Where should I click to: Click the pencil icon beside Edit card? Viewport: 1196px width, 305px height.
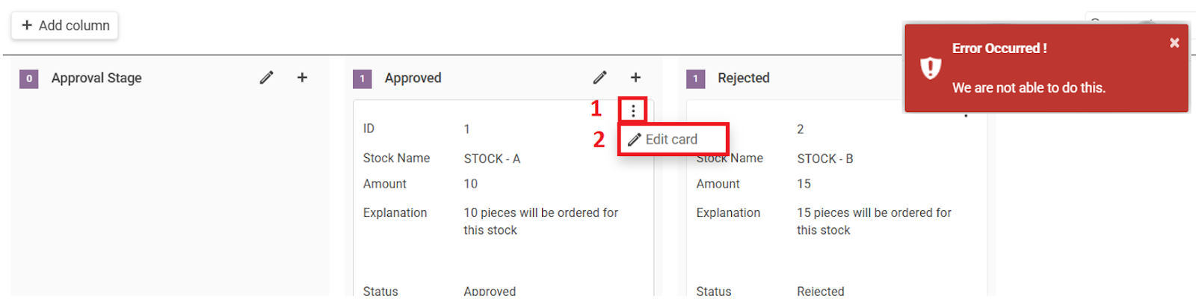pos(635,139)
